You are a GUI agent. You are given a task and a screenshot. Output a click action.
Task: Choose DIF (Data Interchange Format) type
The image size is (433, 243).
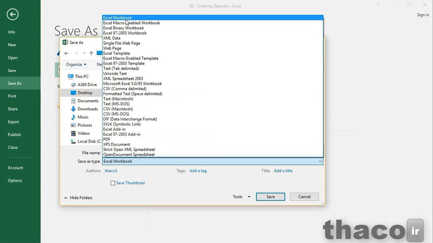coord(213,119)
